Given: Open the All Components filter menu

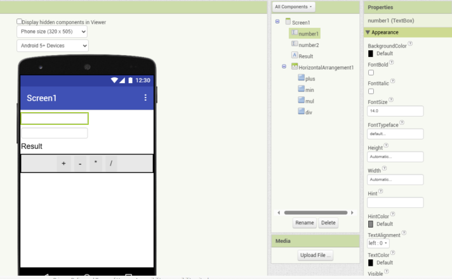Looking at the screenshot, I should pyautogui.click(x=294, y=7).
